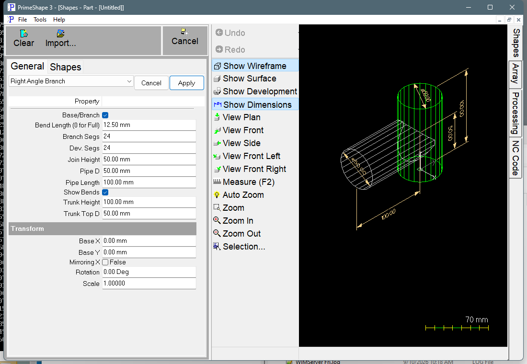This screenshot has width=527, height=364.
Task: Click the Zoom In magnifier
Action: (217, 220)
